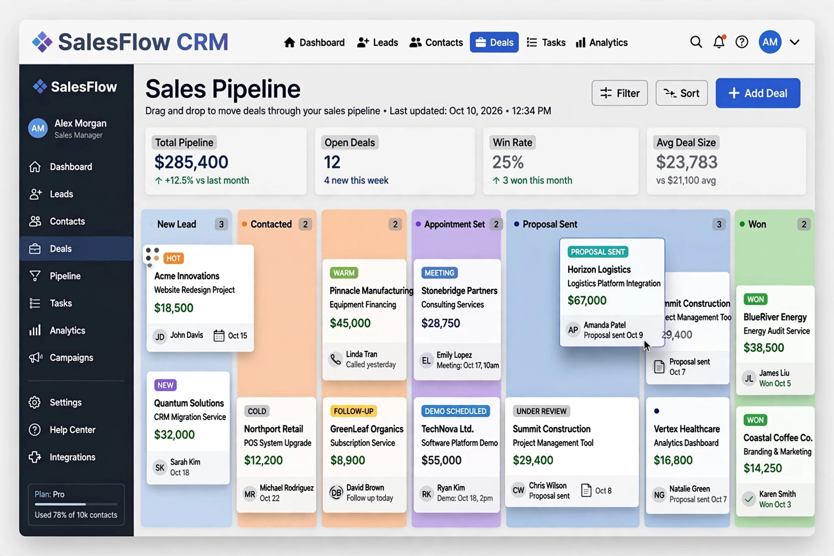Click checkmark icon on Coastal Coffee Co. card
This screenshot has width=834, height=556.
(x=749, y=499)
